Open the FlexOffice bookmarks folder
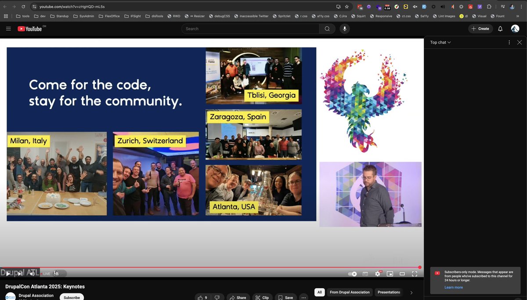Viewport: 527px width, 300px height. click(109, 16)
